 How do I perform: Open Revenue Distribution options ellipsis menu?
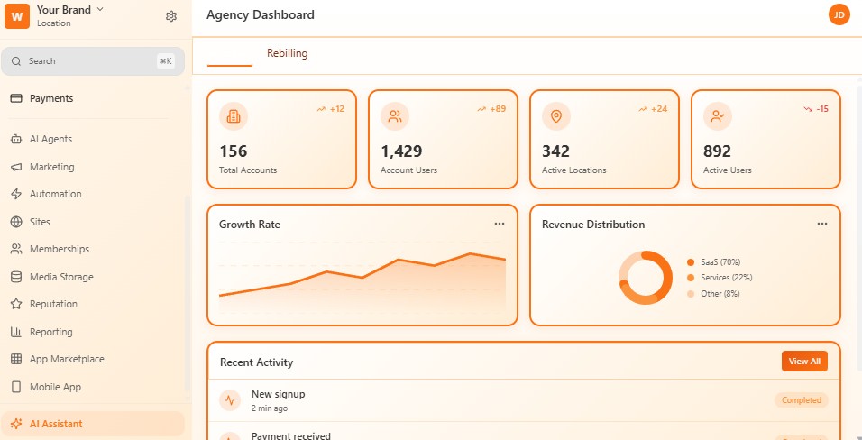(821, 224)
